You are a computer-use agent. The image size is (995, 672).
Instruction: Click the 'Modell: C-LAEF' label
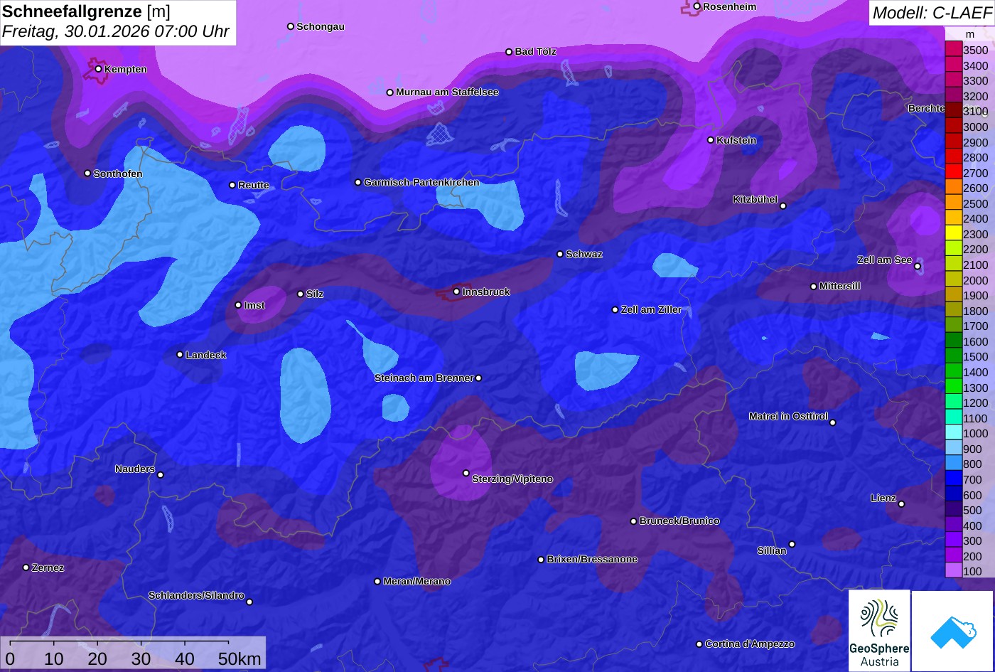click(x=931, y=13)
